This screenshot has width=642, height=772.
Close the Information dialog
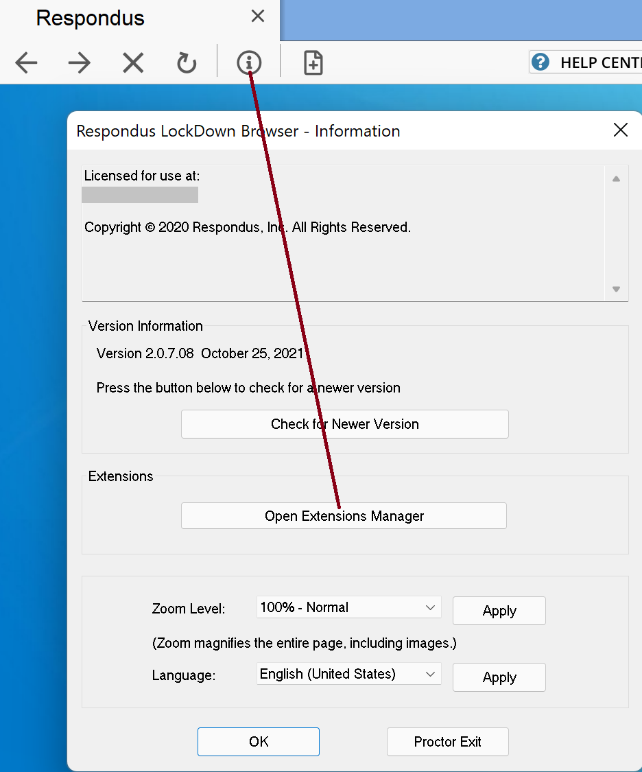tap(620, 130)
